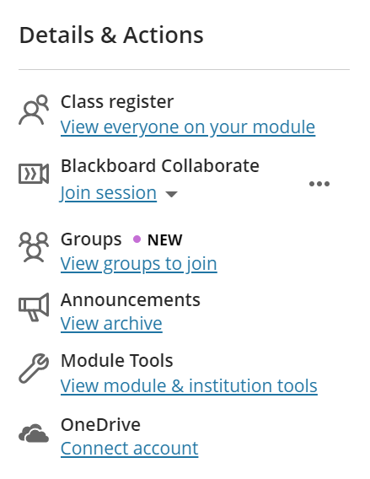The width and height of the screenshot is (370, 479).
Task: Click the Announcements megaphone icon
Action: (34, 307)
